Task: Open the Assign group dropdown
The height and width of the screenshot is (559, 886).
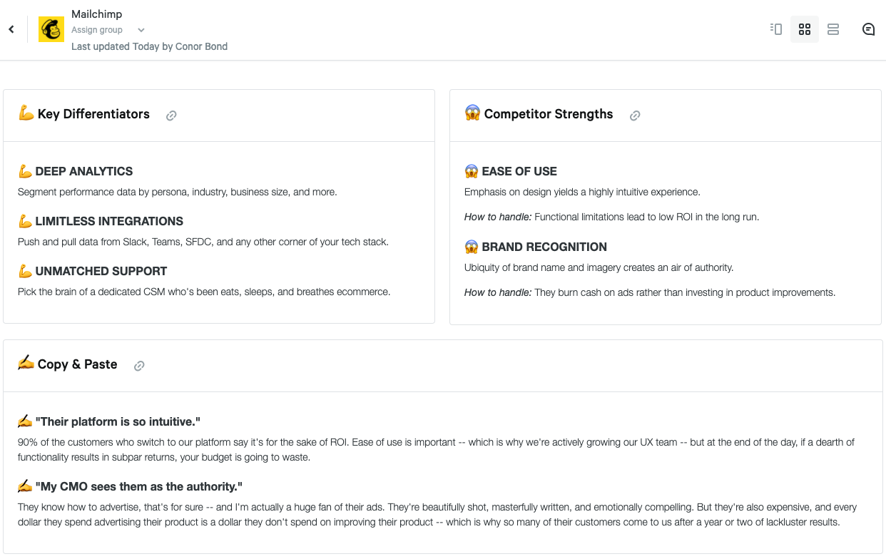Action: [97, 30]
